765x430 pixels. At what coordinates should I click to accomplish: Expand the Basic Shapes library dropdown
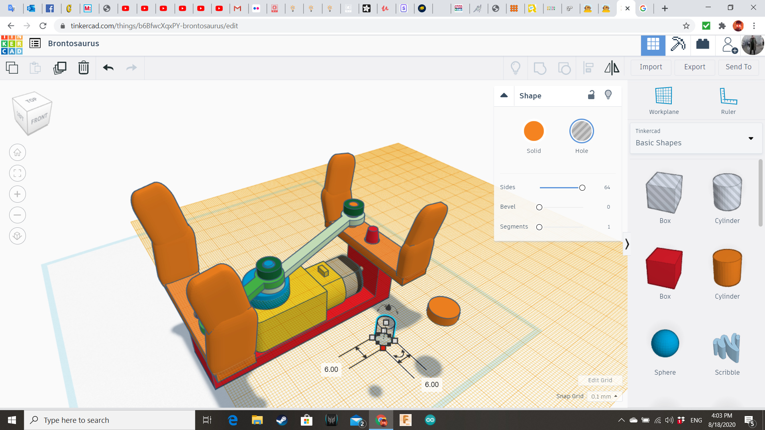tap(751, 139)
